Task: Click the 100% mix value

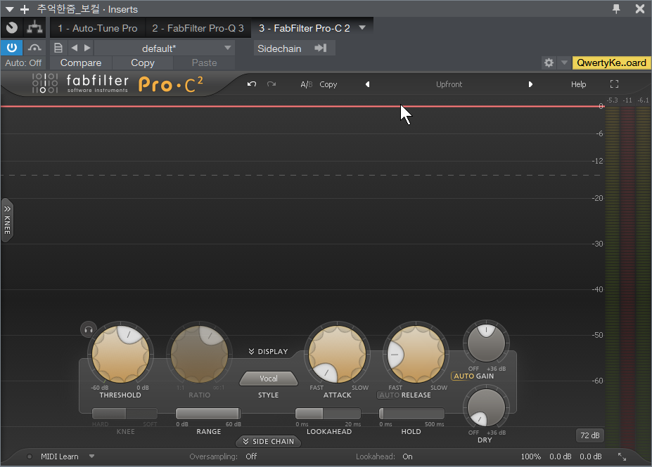Action: click(531, 456)
